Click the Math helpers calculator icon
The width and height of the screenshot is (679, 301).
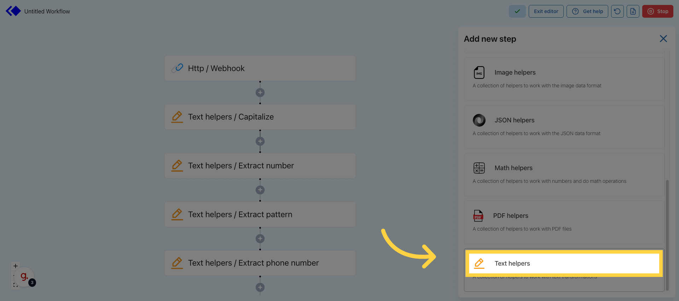pyautogui.click(x=478, y=168)
